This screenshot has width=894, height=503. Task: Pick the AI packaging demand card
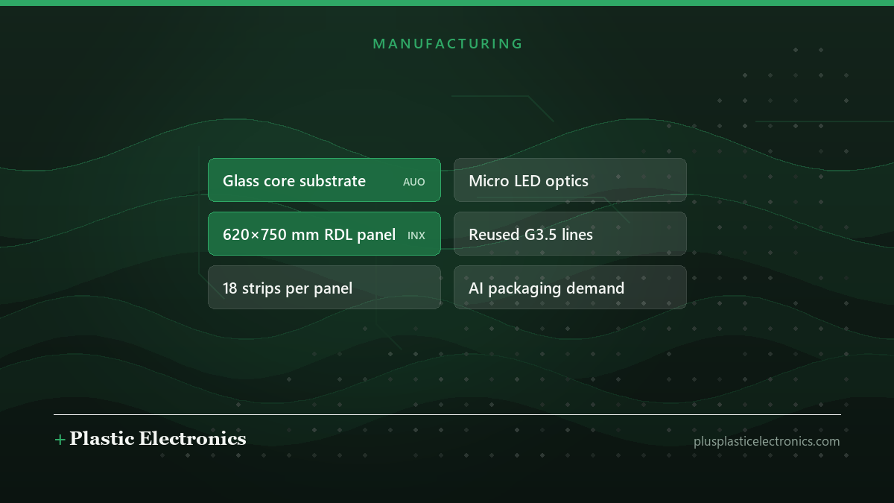[570, 287]
